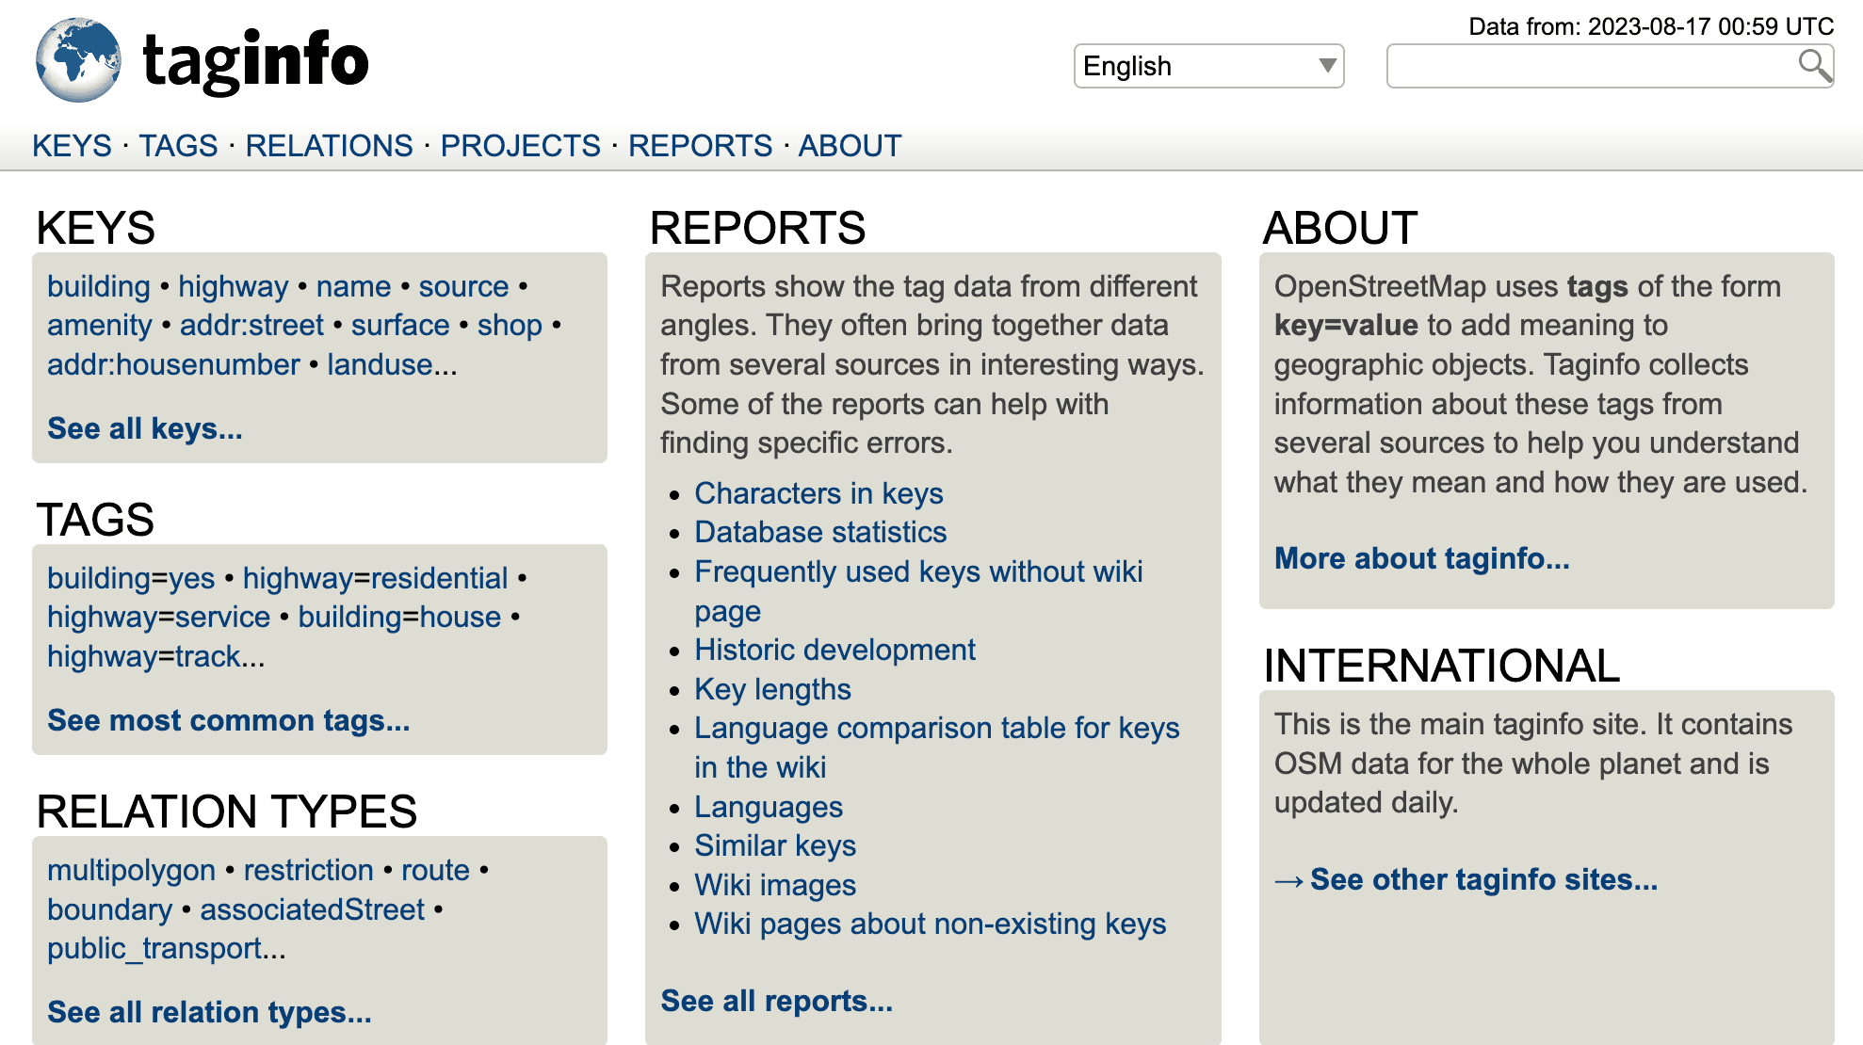View the route relation type
1863x1045 pixels.
click(x=435, y=870)
